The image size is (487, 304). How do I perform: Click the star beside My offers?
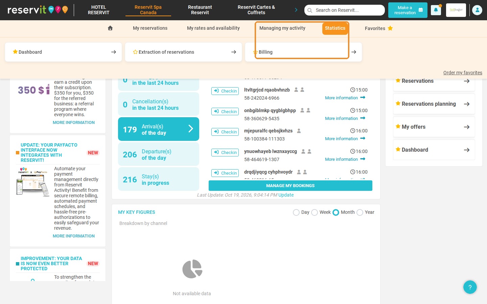(x=398, y=126)
